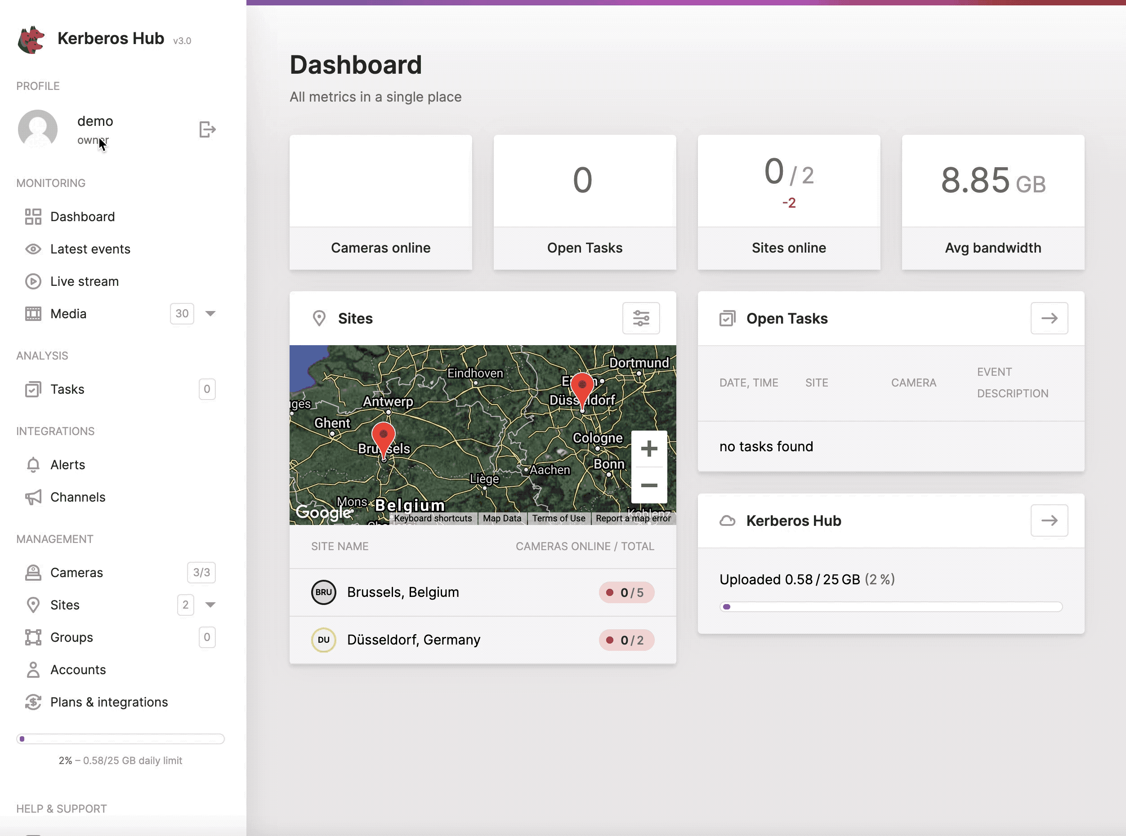Select Accounts in Management menu

pyautogui.click(x=78, y=669)
